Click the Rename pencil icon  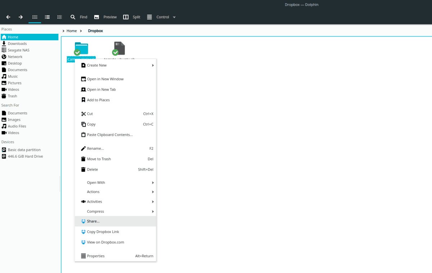[84, 148]
